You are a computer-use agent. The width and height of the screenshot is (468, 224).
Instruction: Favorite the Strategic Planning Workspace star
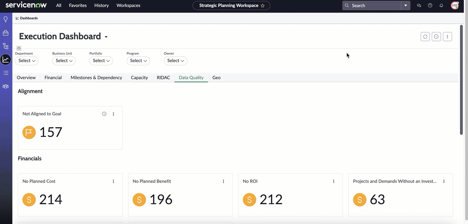pyautogui.click(x=263, y=6)
